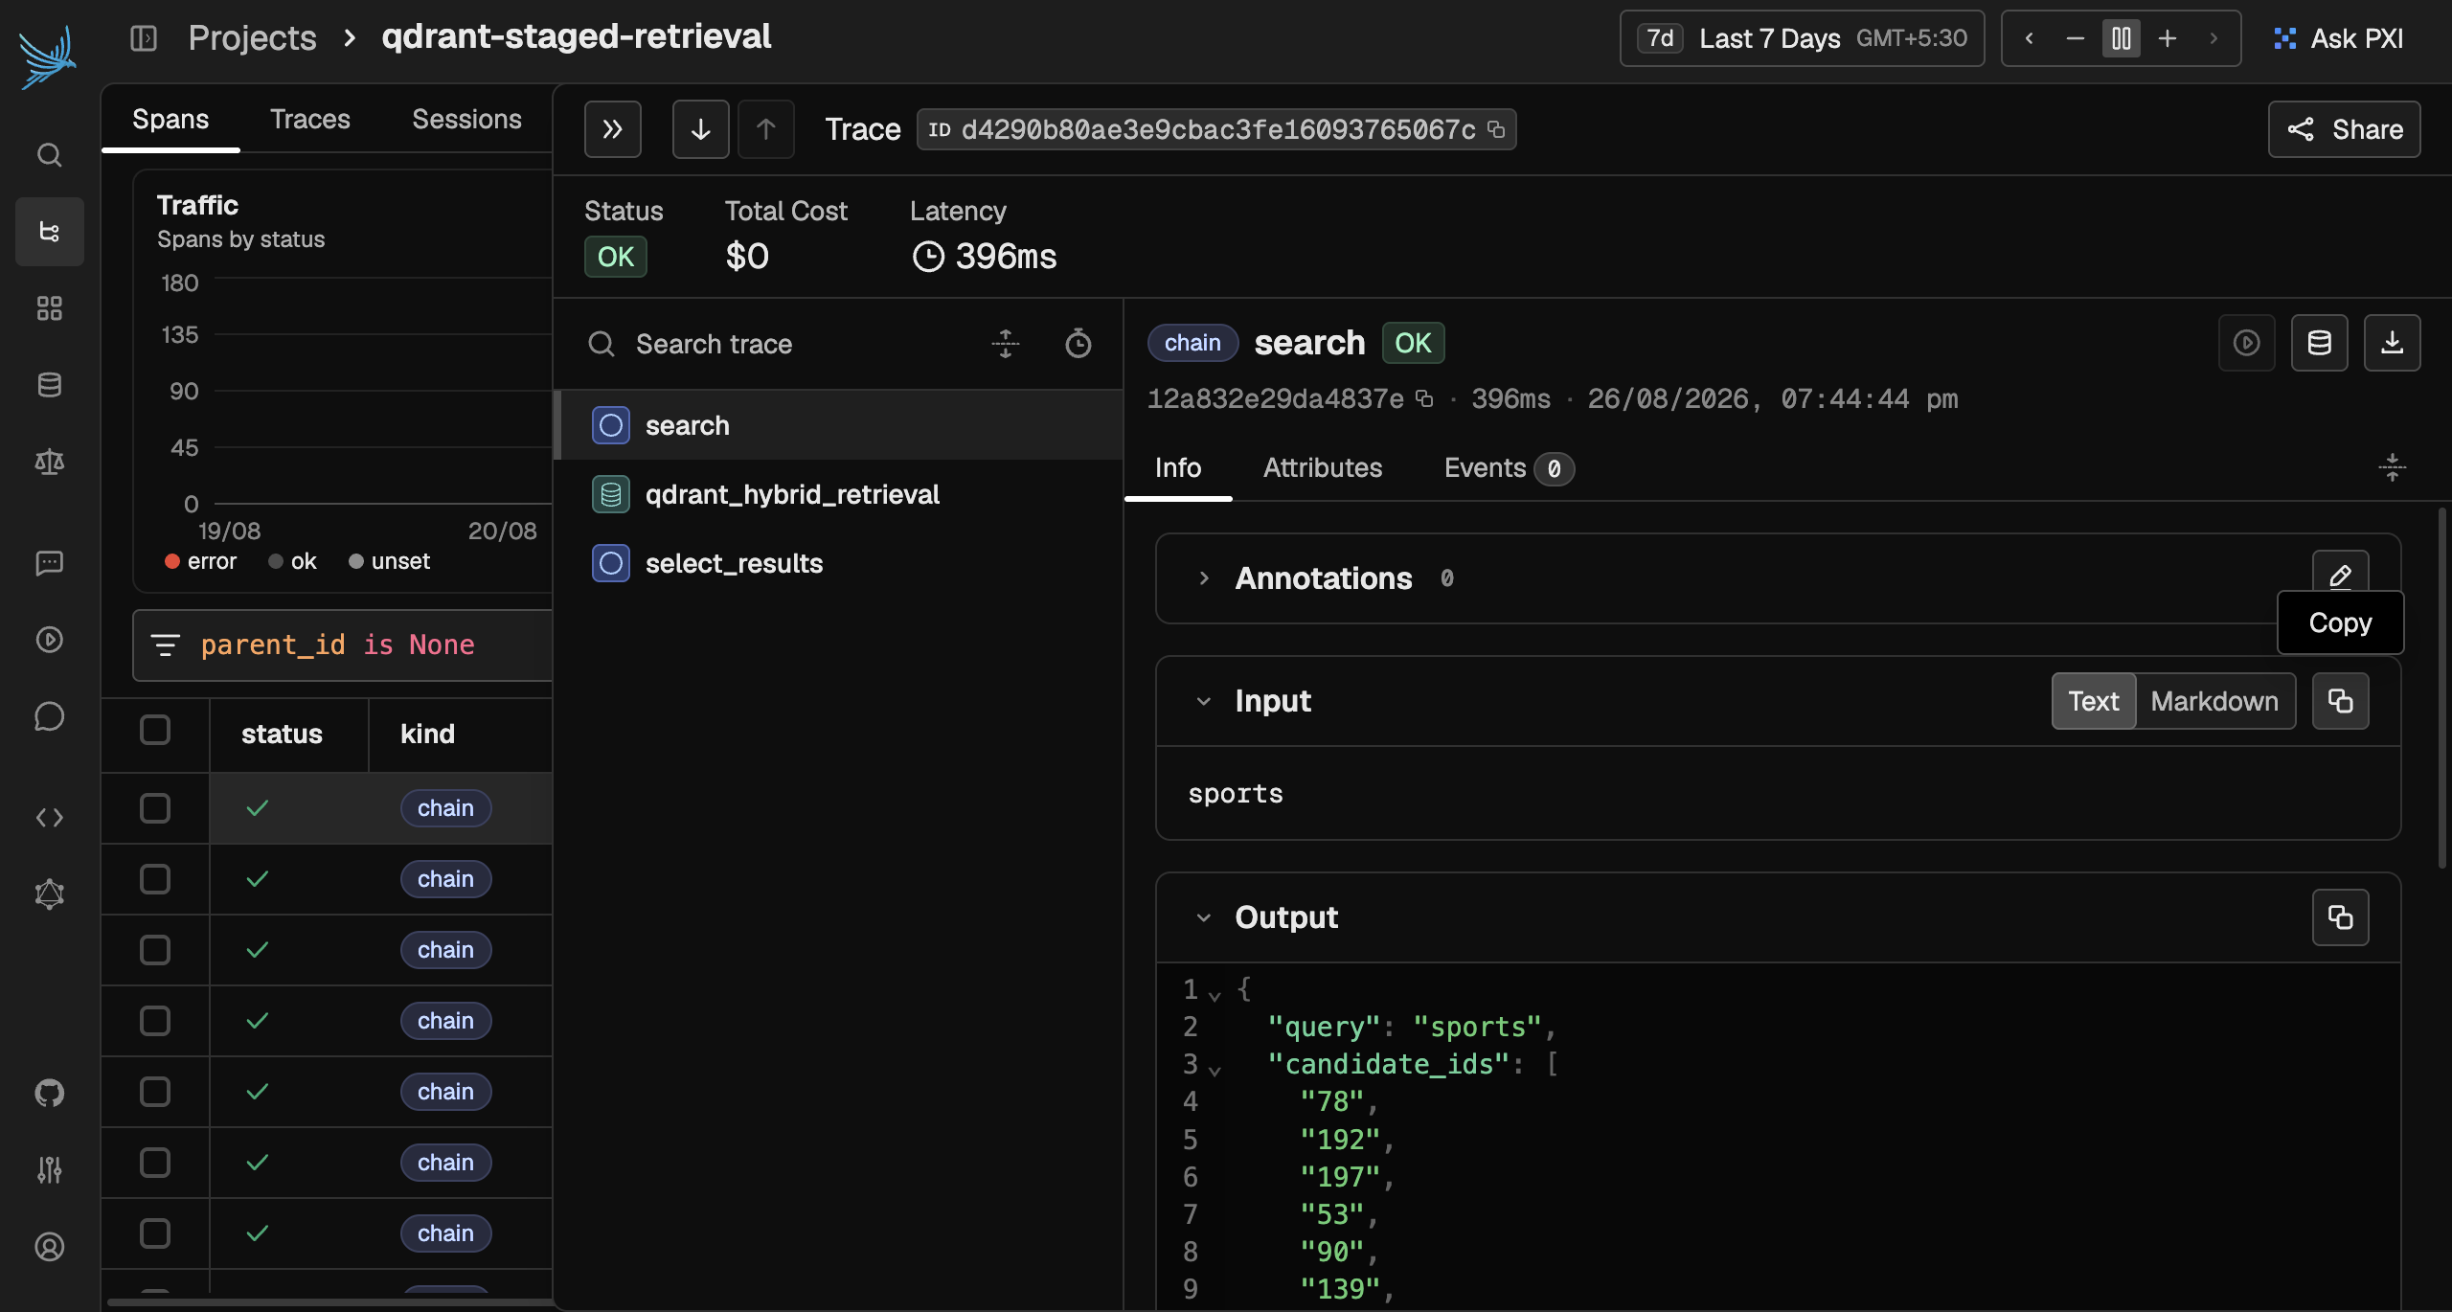Go to next trace down arrow

(x=701, y=129)
